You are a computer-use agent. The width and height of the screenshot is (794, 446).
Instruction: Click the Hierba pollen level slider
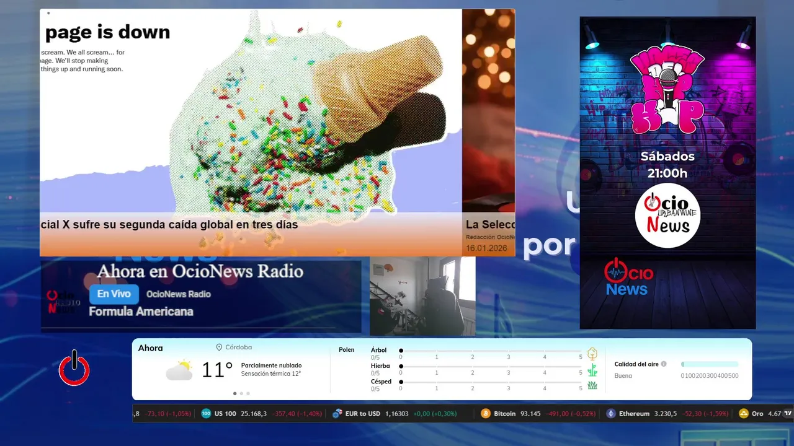coord(491,366)
